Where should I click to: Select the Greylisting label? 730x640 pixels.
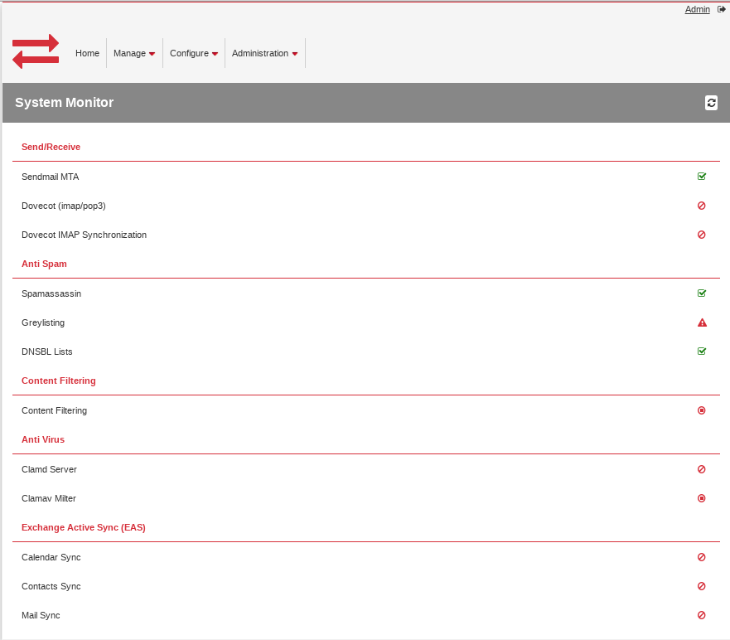click(43, 322)
